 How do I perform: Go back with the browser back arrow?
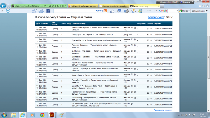[x=3, y=6]
